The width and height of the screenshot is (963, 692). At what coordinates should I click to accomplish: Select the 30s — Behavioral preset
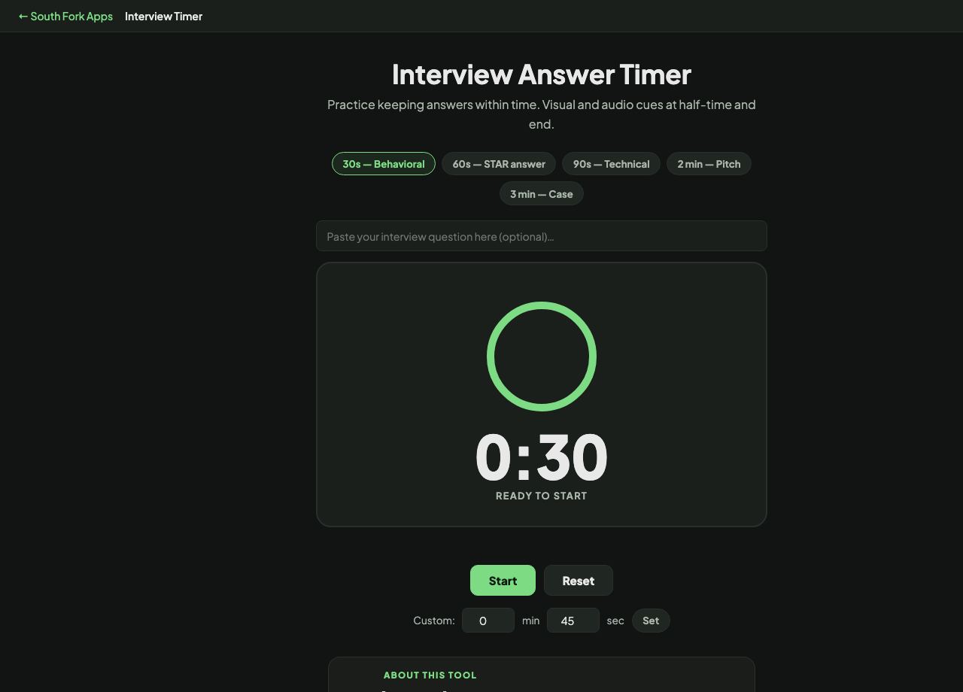pos(384,164)
